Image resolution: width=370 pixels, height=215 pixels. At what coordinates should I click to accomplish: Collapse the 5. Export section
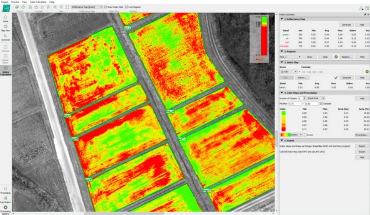pos(282,140)
